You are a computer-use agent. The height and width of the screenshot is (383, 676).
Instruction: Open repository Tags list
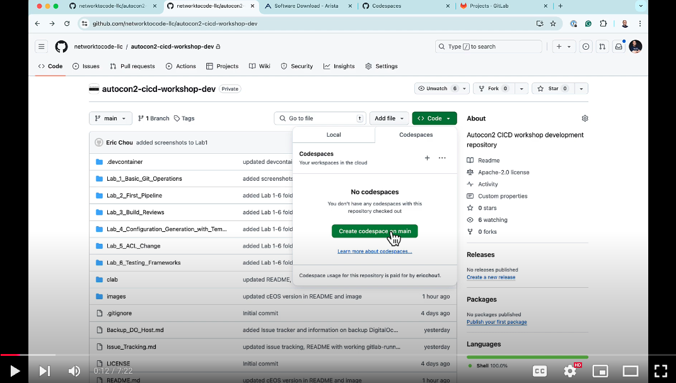[184, 118]
